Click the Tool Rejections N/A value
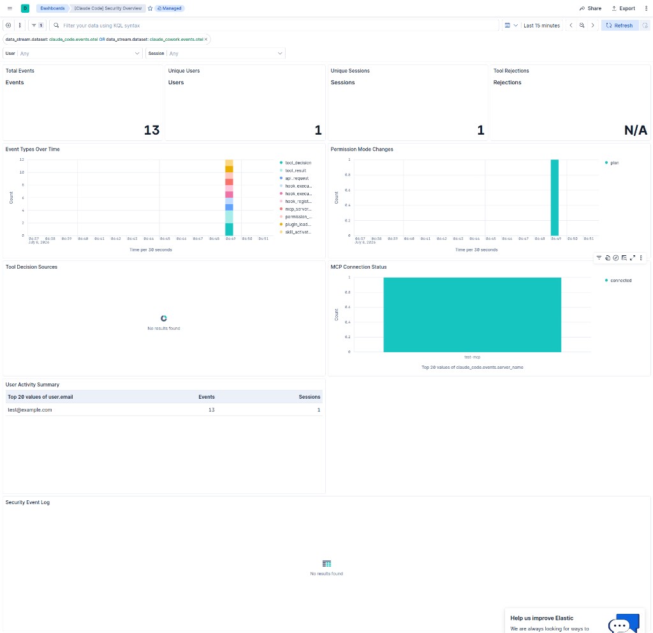This screenshot has height=633, width=653. click(x=636, y=130)
